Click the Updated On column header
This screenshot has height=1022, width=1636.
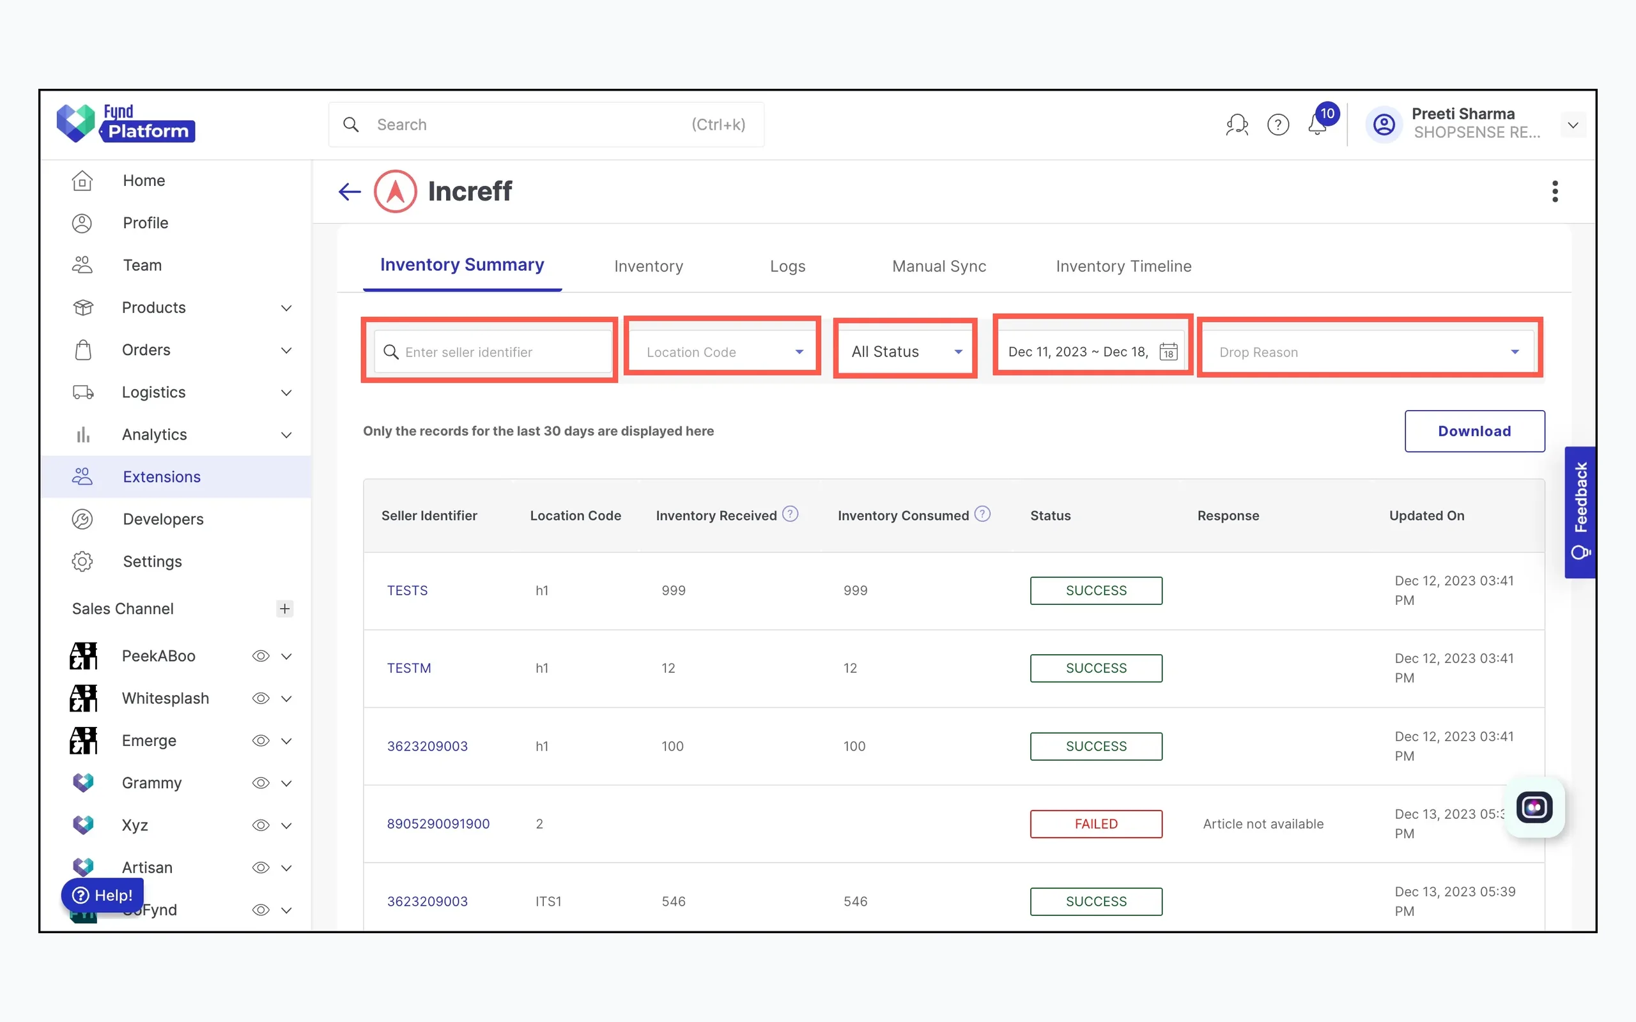click(1426, 515)
